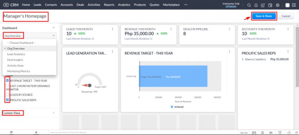Viewport: 299px width, 135px height.
Task: Select Marketing Metrics dashboard option
Action: coord(30,71)
